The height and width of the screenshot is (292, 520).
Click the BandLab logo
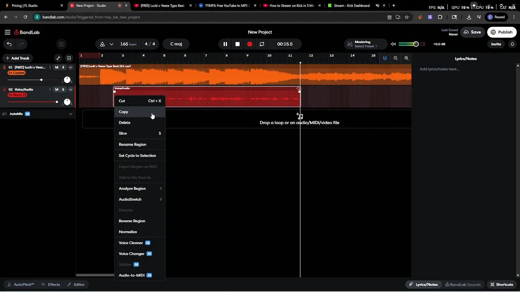(27, 32)
